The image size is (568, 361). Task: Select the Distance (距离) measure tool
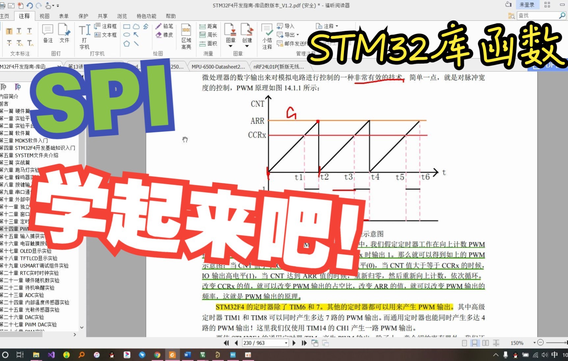click(208, 26)
